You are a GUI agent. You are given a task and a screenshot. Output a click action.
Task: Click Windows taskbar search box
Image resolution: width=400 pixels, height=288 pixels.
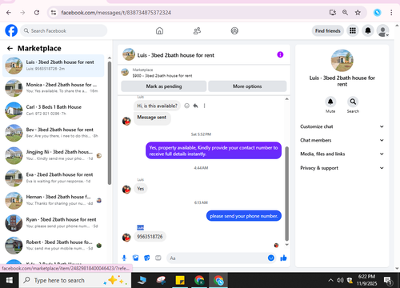[x=75, y=280]
